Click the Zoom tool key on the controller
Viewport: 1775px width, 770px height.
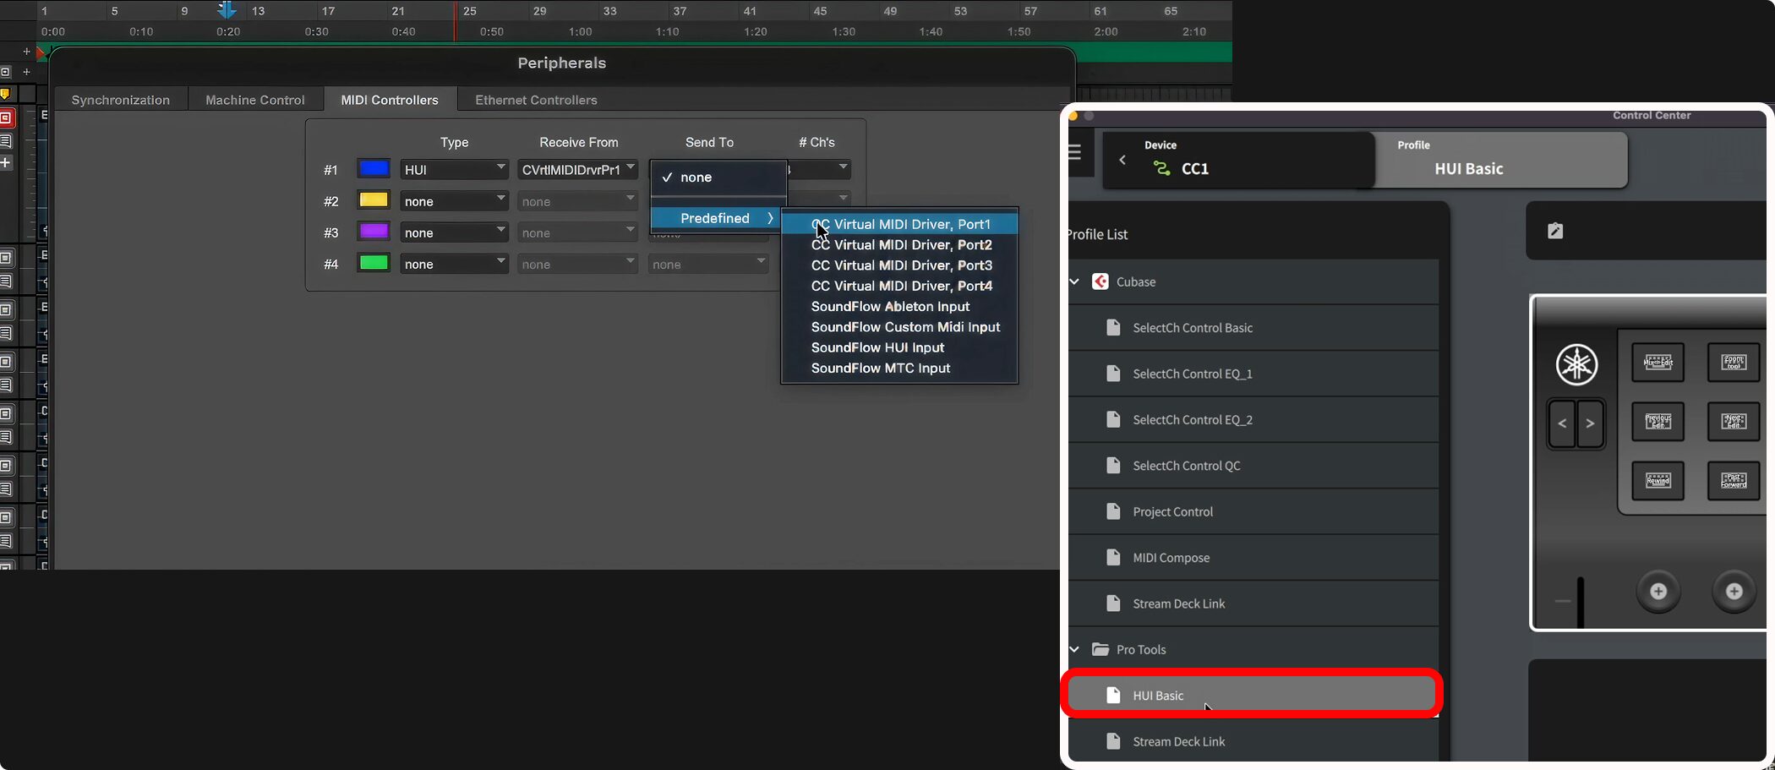[x=1734, y=363]
